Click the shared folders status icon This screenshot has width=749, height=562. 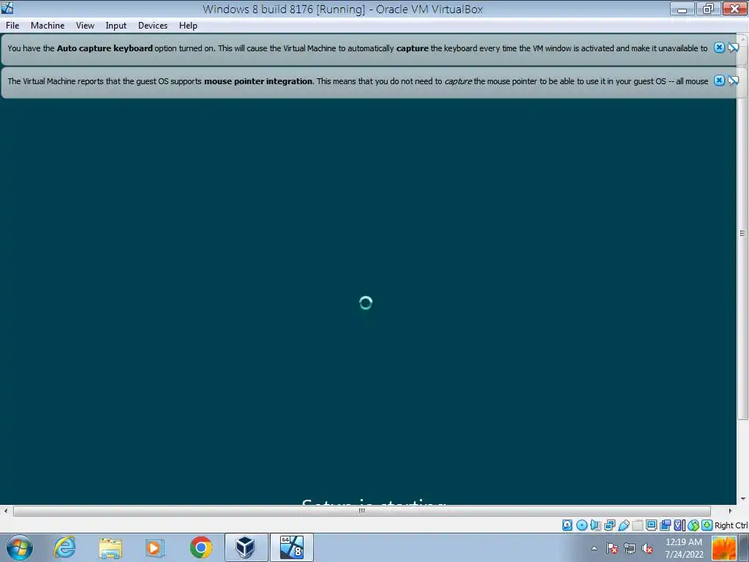(637, 525)
